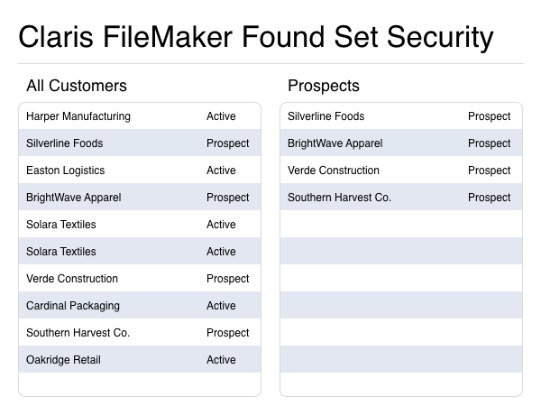Select Southern Harvest Co. in Prospects list
Viewport: 541px width, 415px height.
pos(340,198)
